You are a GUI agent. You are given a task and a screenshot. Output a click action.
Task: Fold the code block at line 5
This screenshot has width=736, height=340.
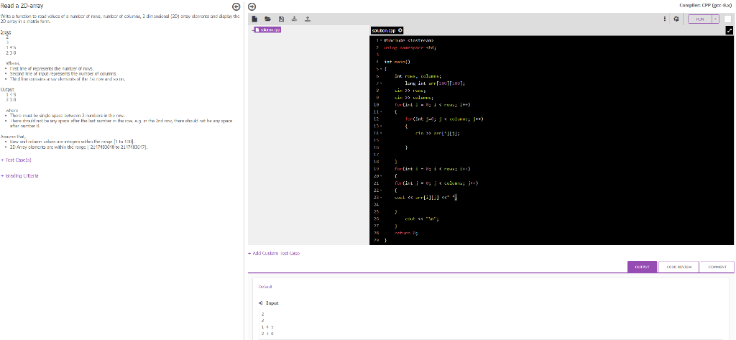point(381,68)
